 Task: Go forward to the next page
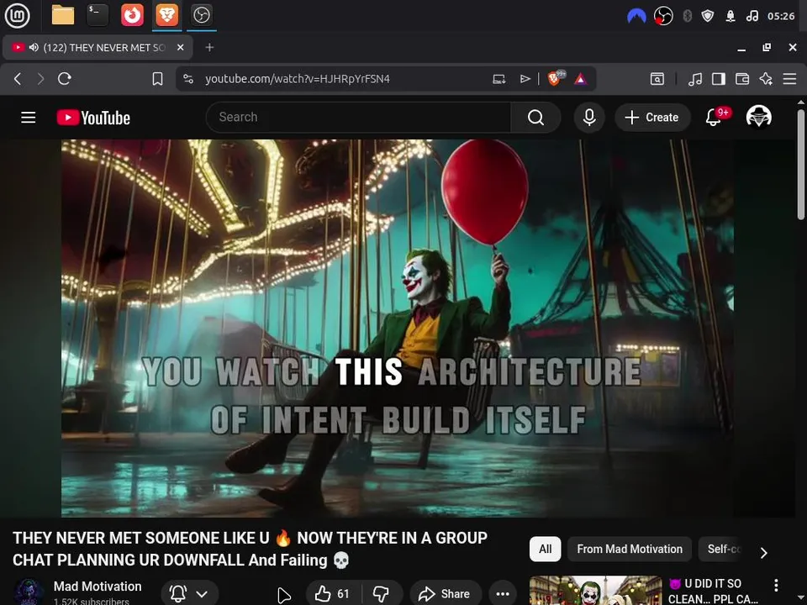click(40, 79)
